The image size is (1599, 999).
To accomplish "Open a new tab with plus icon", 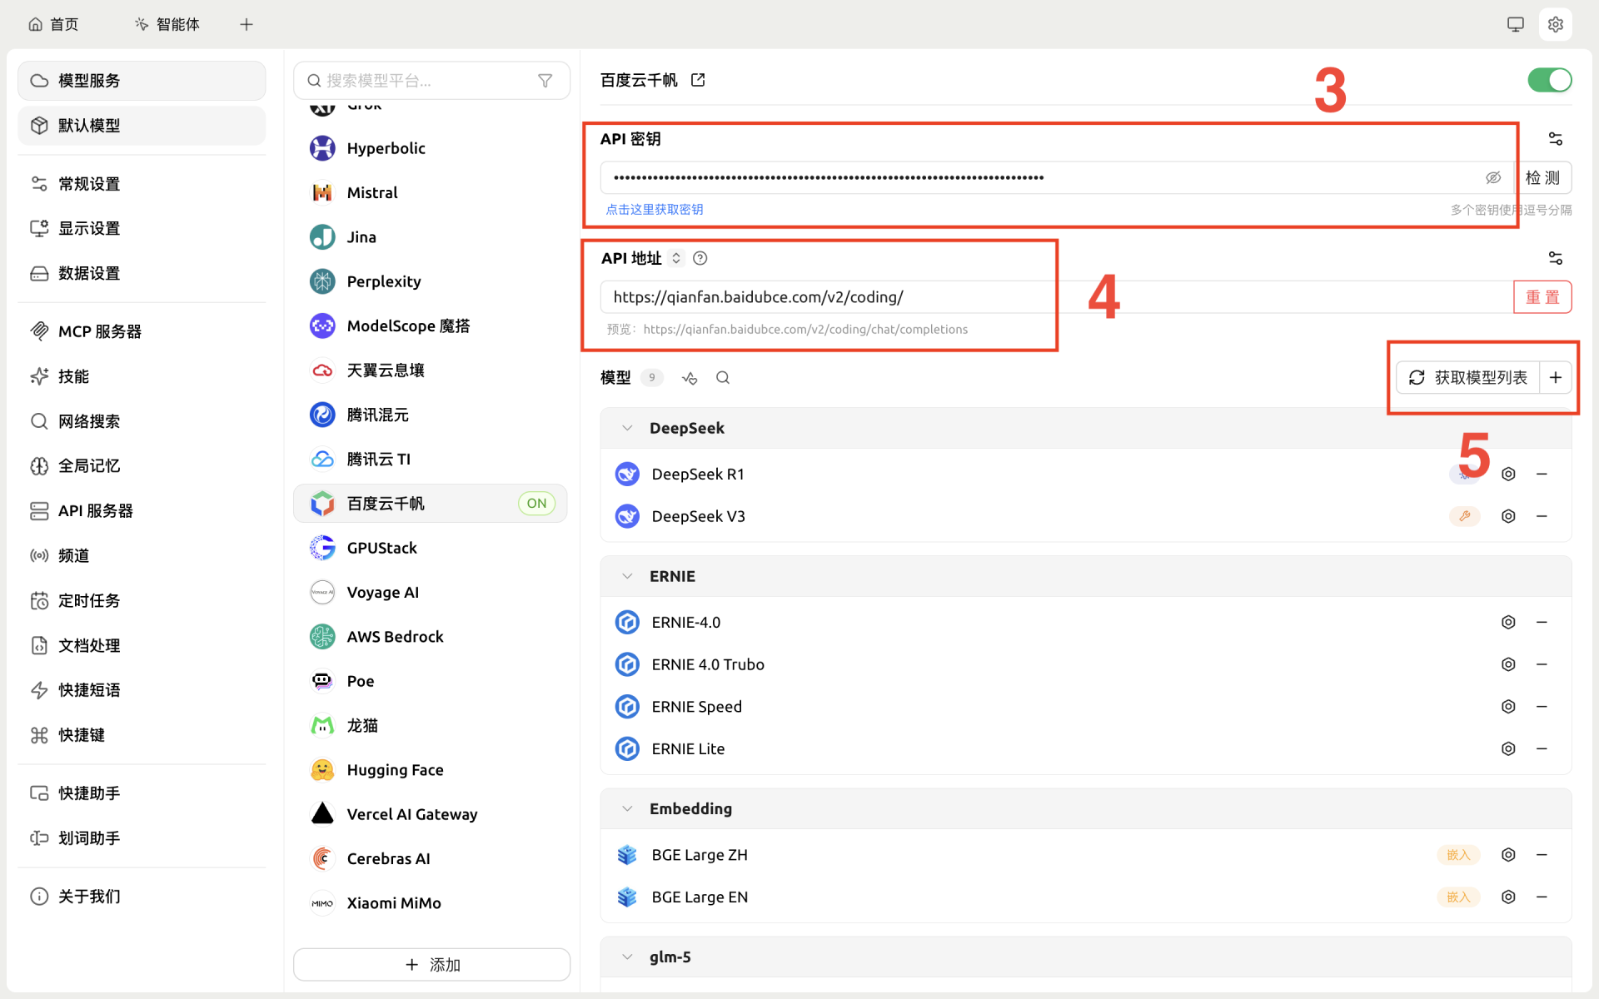I will point(247,24).
